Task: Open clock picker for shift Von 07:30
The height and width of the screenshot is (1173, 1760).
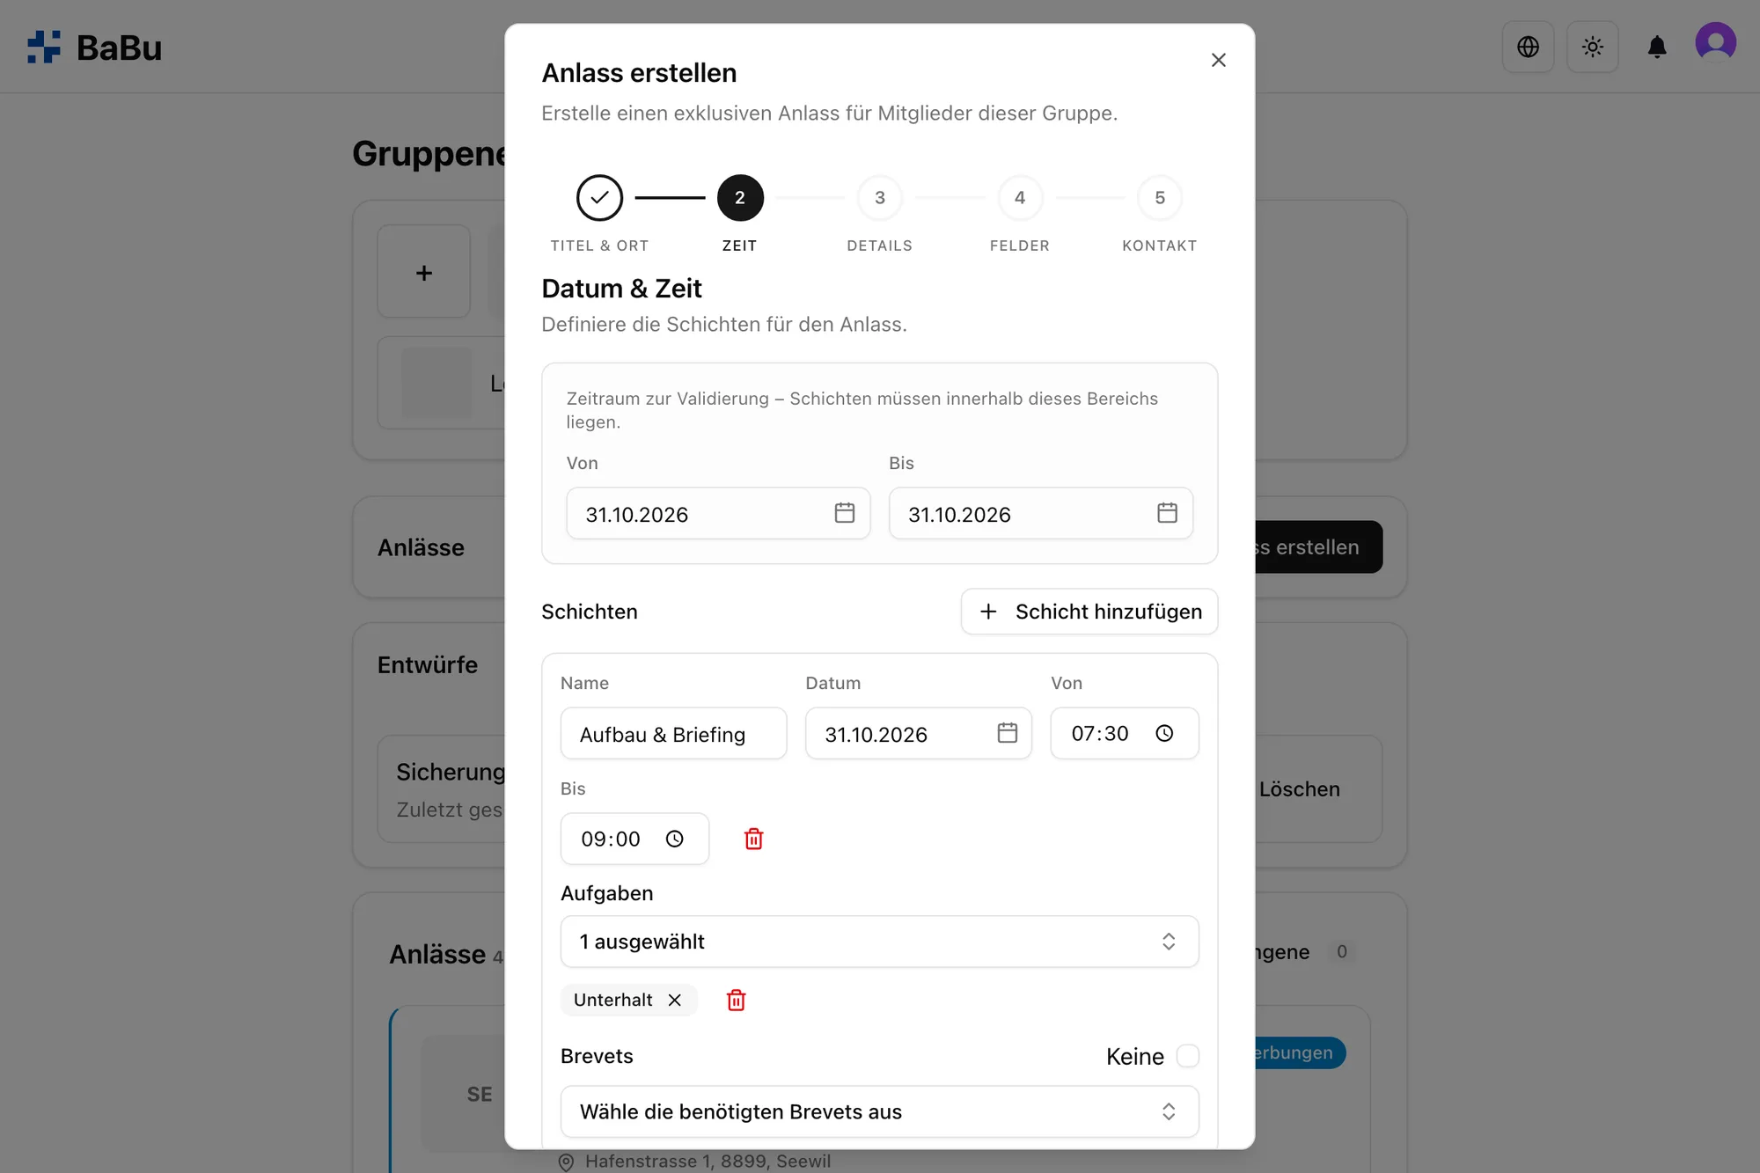Action: click(1163, 733)
